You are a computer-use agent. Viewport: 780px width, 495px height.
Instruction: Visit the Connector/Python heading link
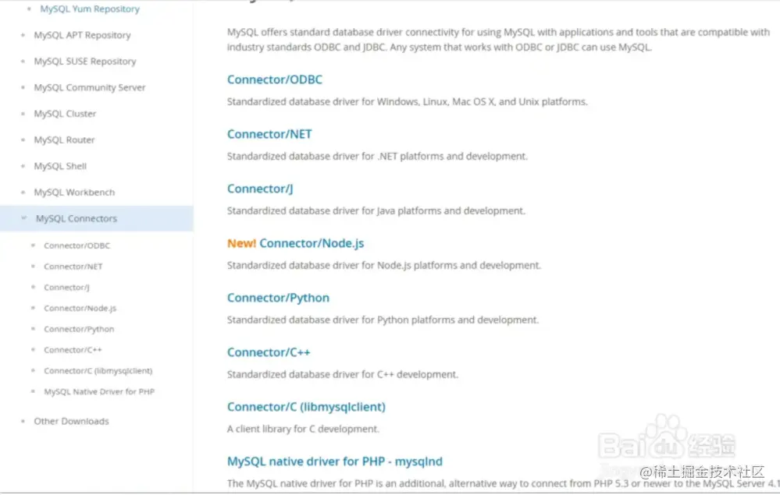278,298
